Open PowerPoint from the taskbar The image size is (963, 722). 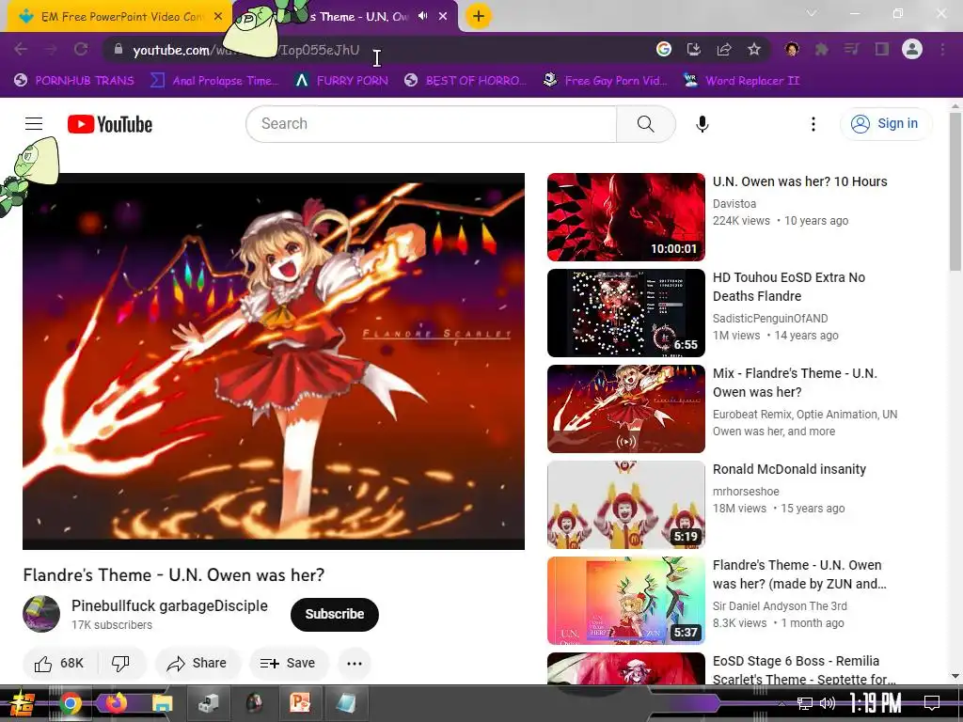click(x=300, y=703)
